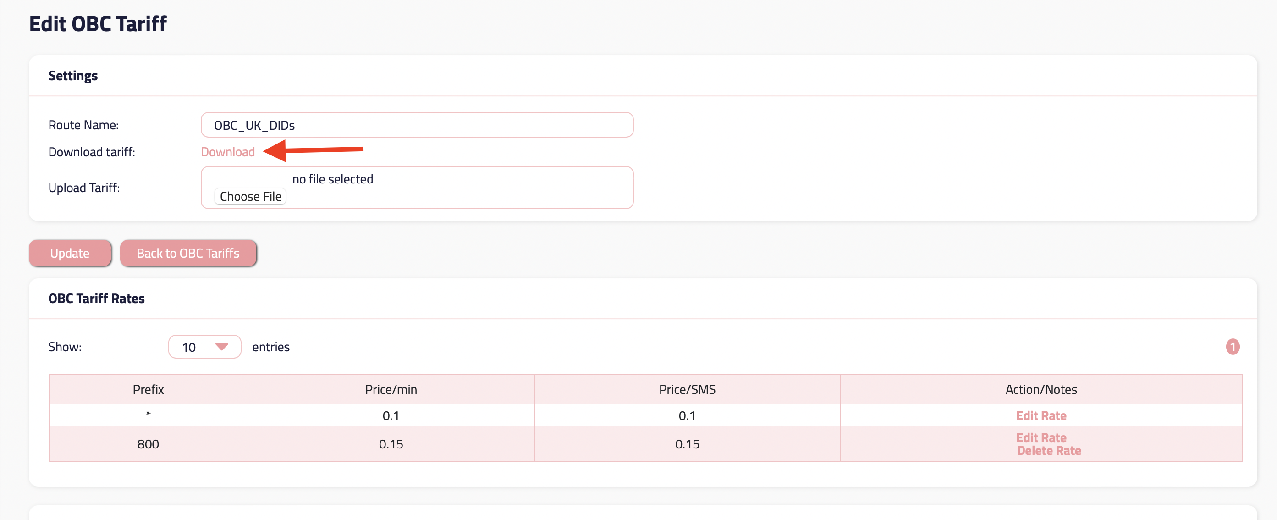This screenshot has height=520, width=1277.
Task: Click the OBC Tariff Rates heading
Action: (96, 299)
